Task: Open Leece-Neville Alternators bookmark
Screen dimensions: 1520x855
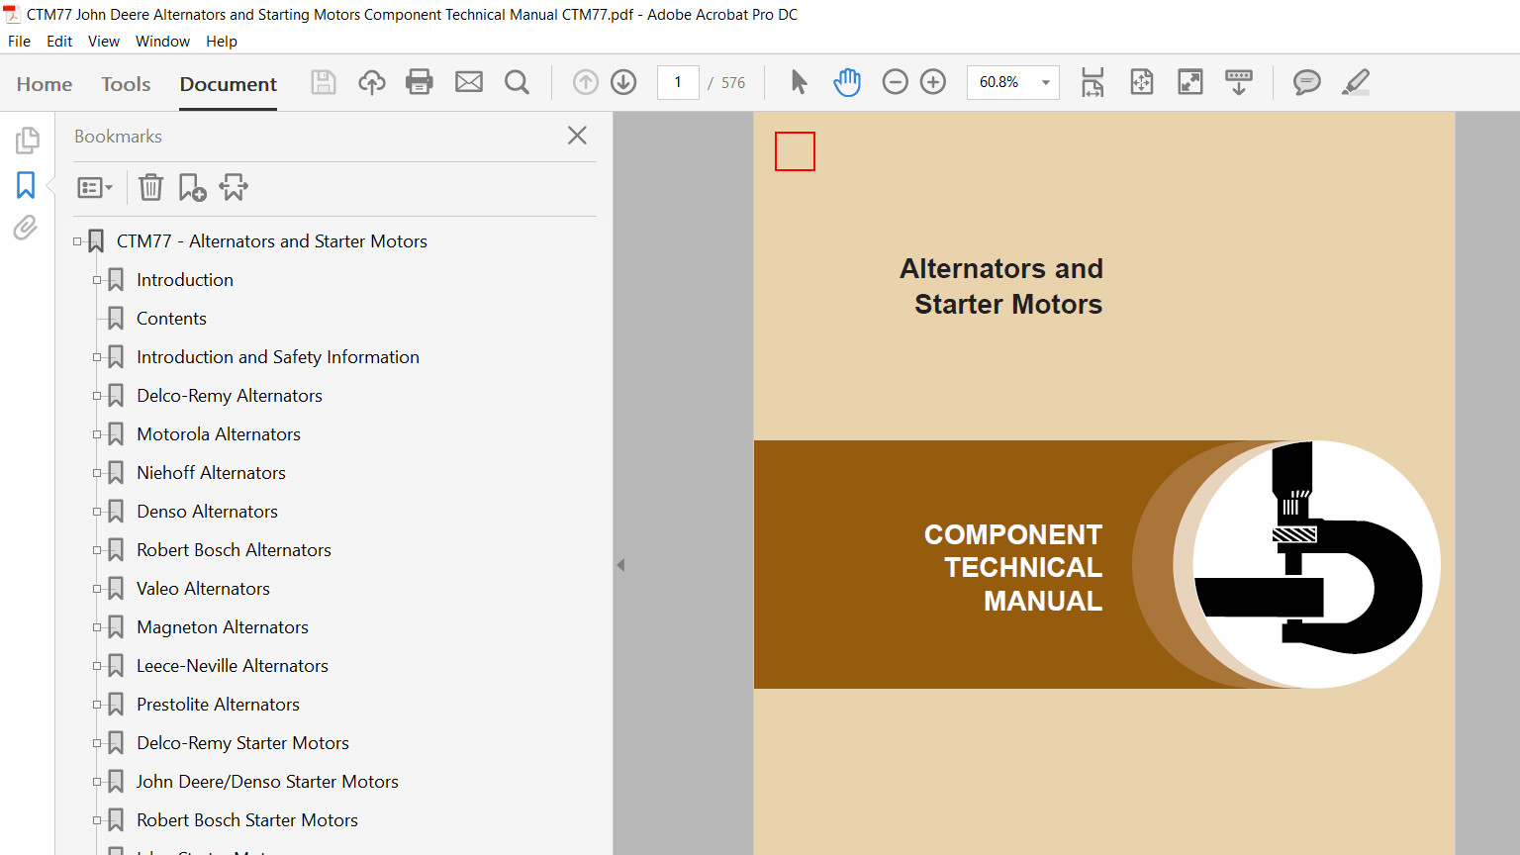Action: [x=233, y=666]
